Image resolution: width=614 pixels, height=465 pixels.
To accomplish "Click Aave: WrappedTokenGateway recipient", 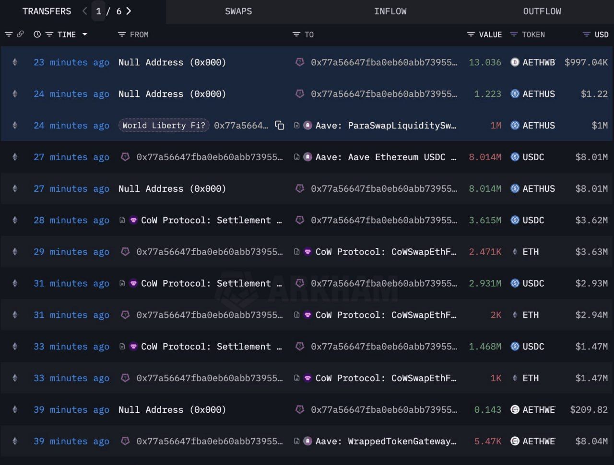I will tap(386, 442).
